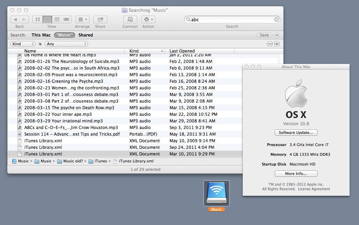
Task: Set search scope to Shared
Action: (x=86, y=35)
